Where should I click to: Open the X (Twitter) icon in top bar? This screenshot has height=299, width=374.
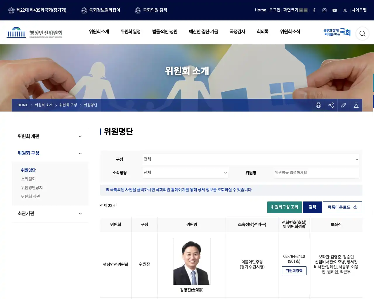point(345,10)
